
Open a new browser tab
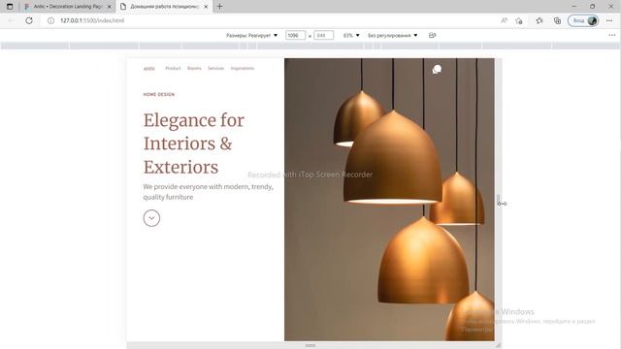[220, 7]
